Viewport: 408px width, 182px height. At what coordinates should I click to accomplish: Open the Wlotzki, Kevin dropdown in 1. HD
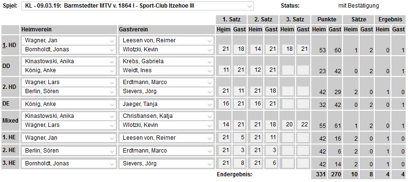pos(166,49)
